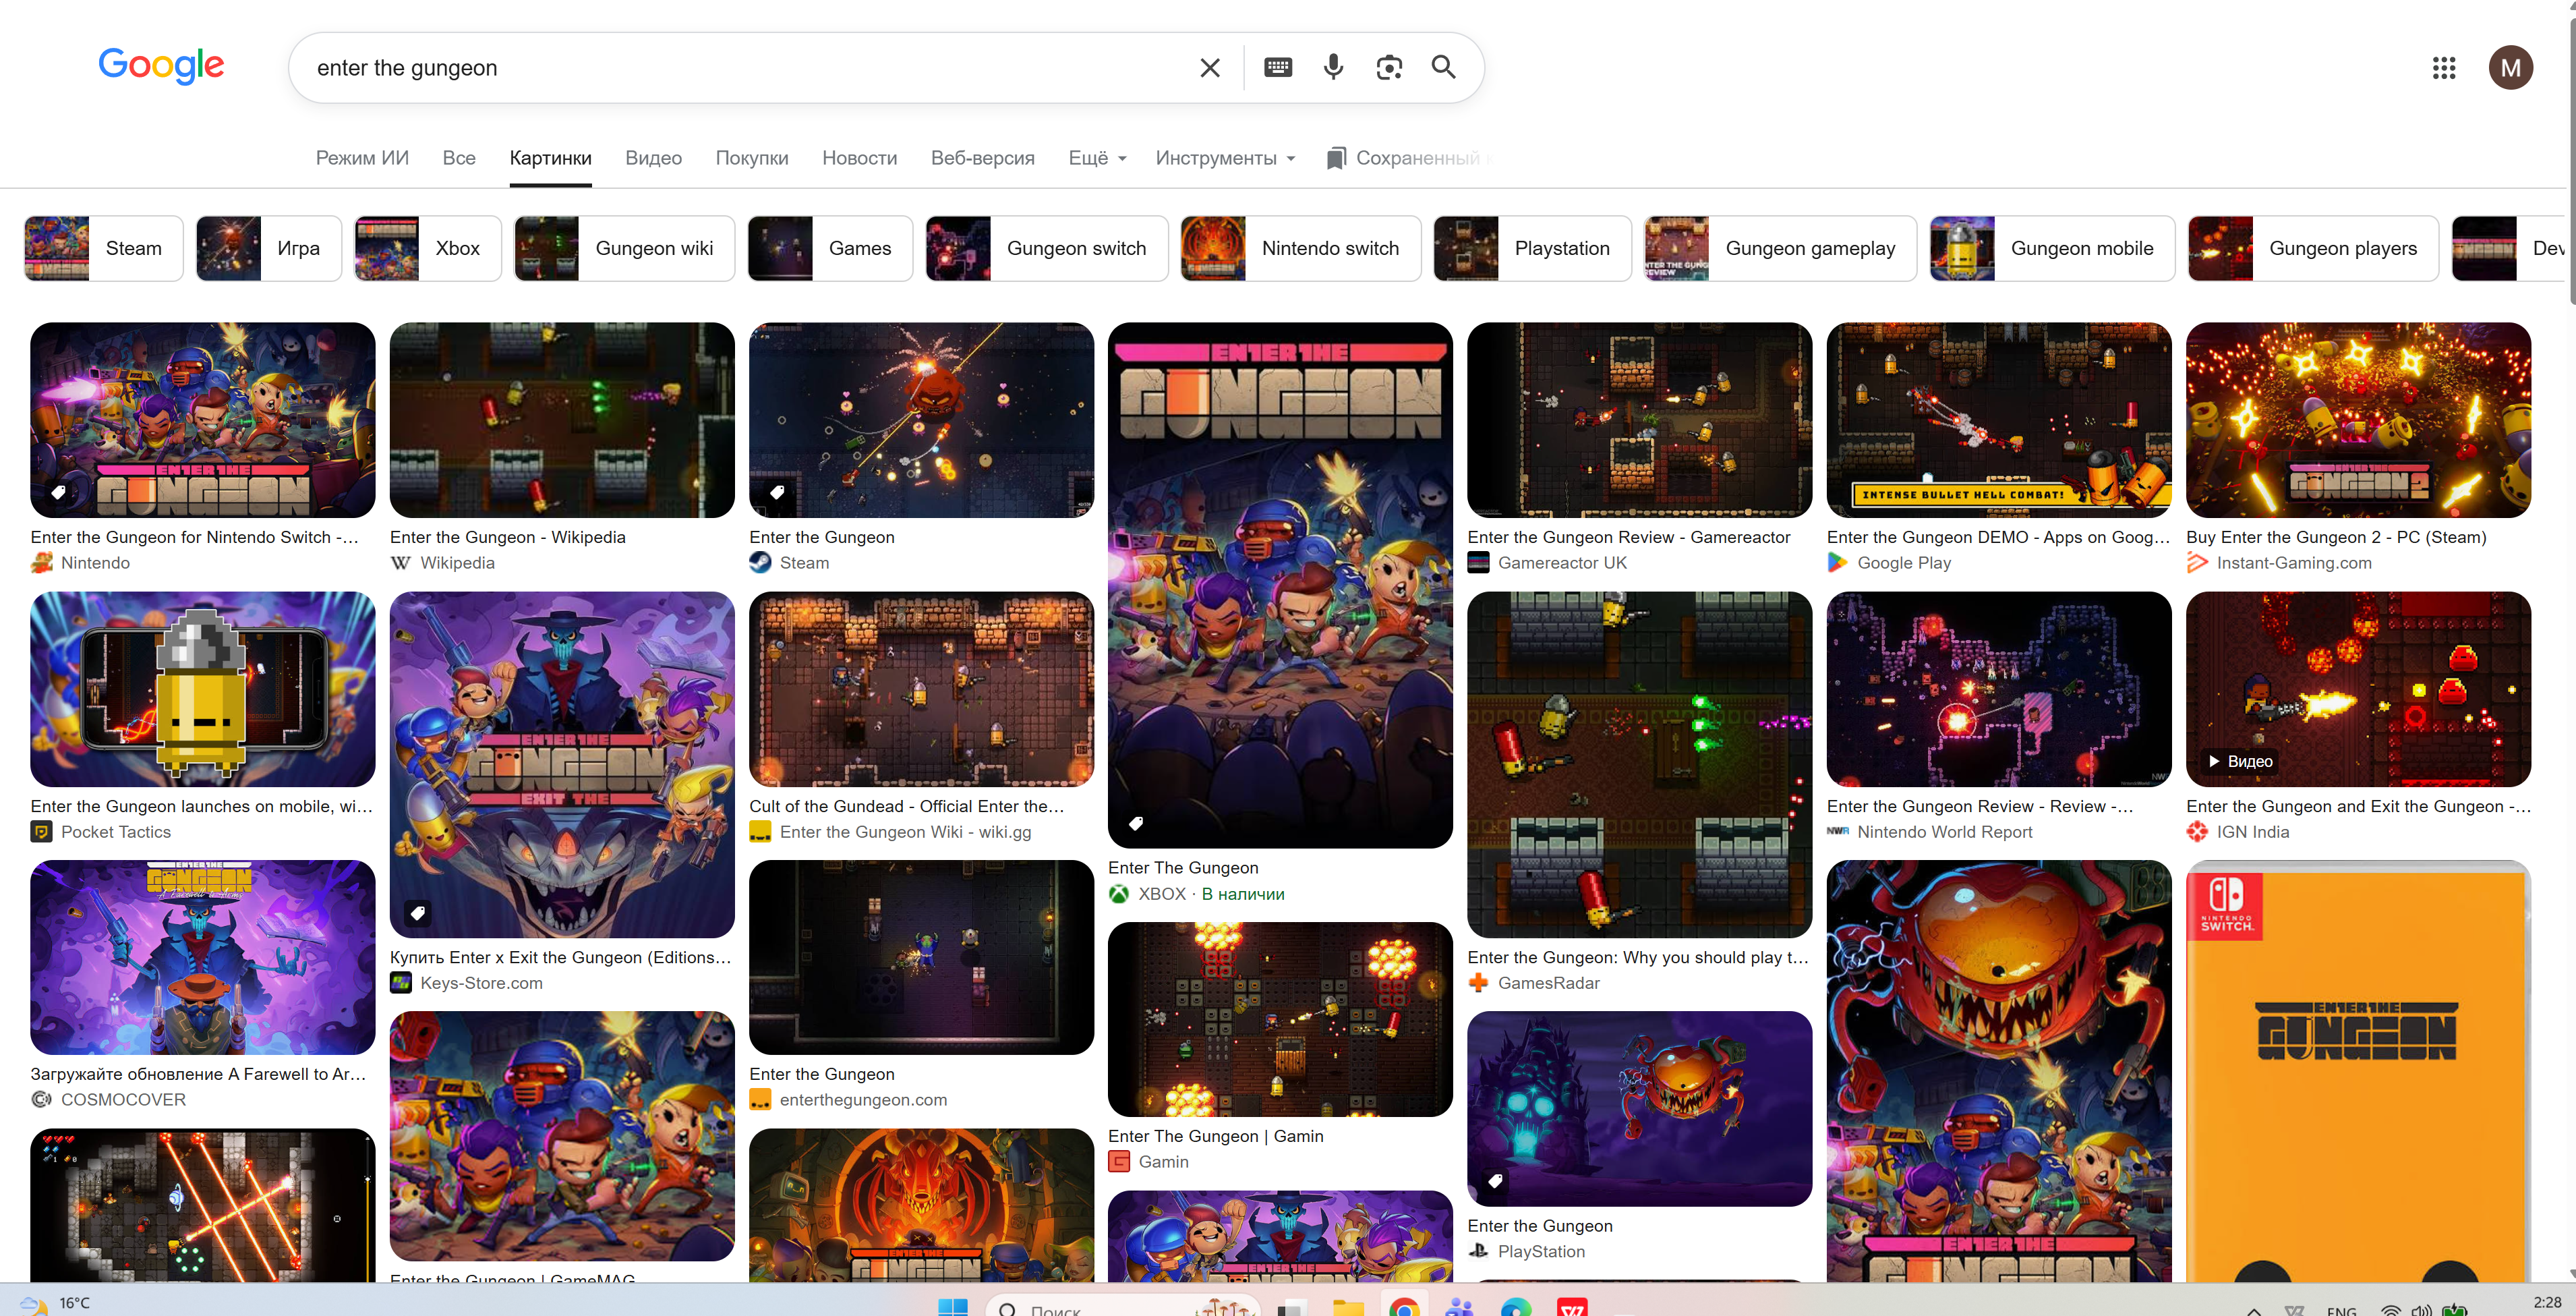The height and width of the screenshot is (1316, 2576).
Task: Open the Enter the Gungeon - Wikipedia result
Action: coord(507,537)
